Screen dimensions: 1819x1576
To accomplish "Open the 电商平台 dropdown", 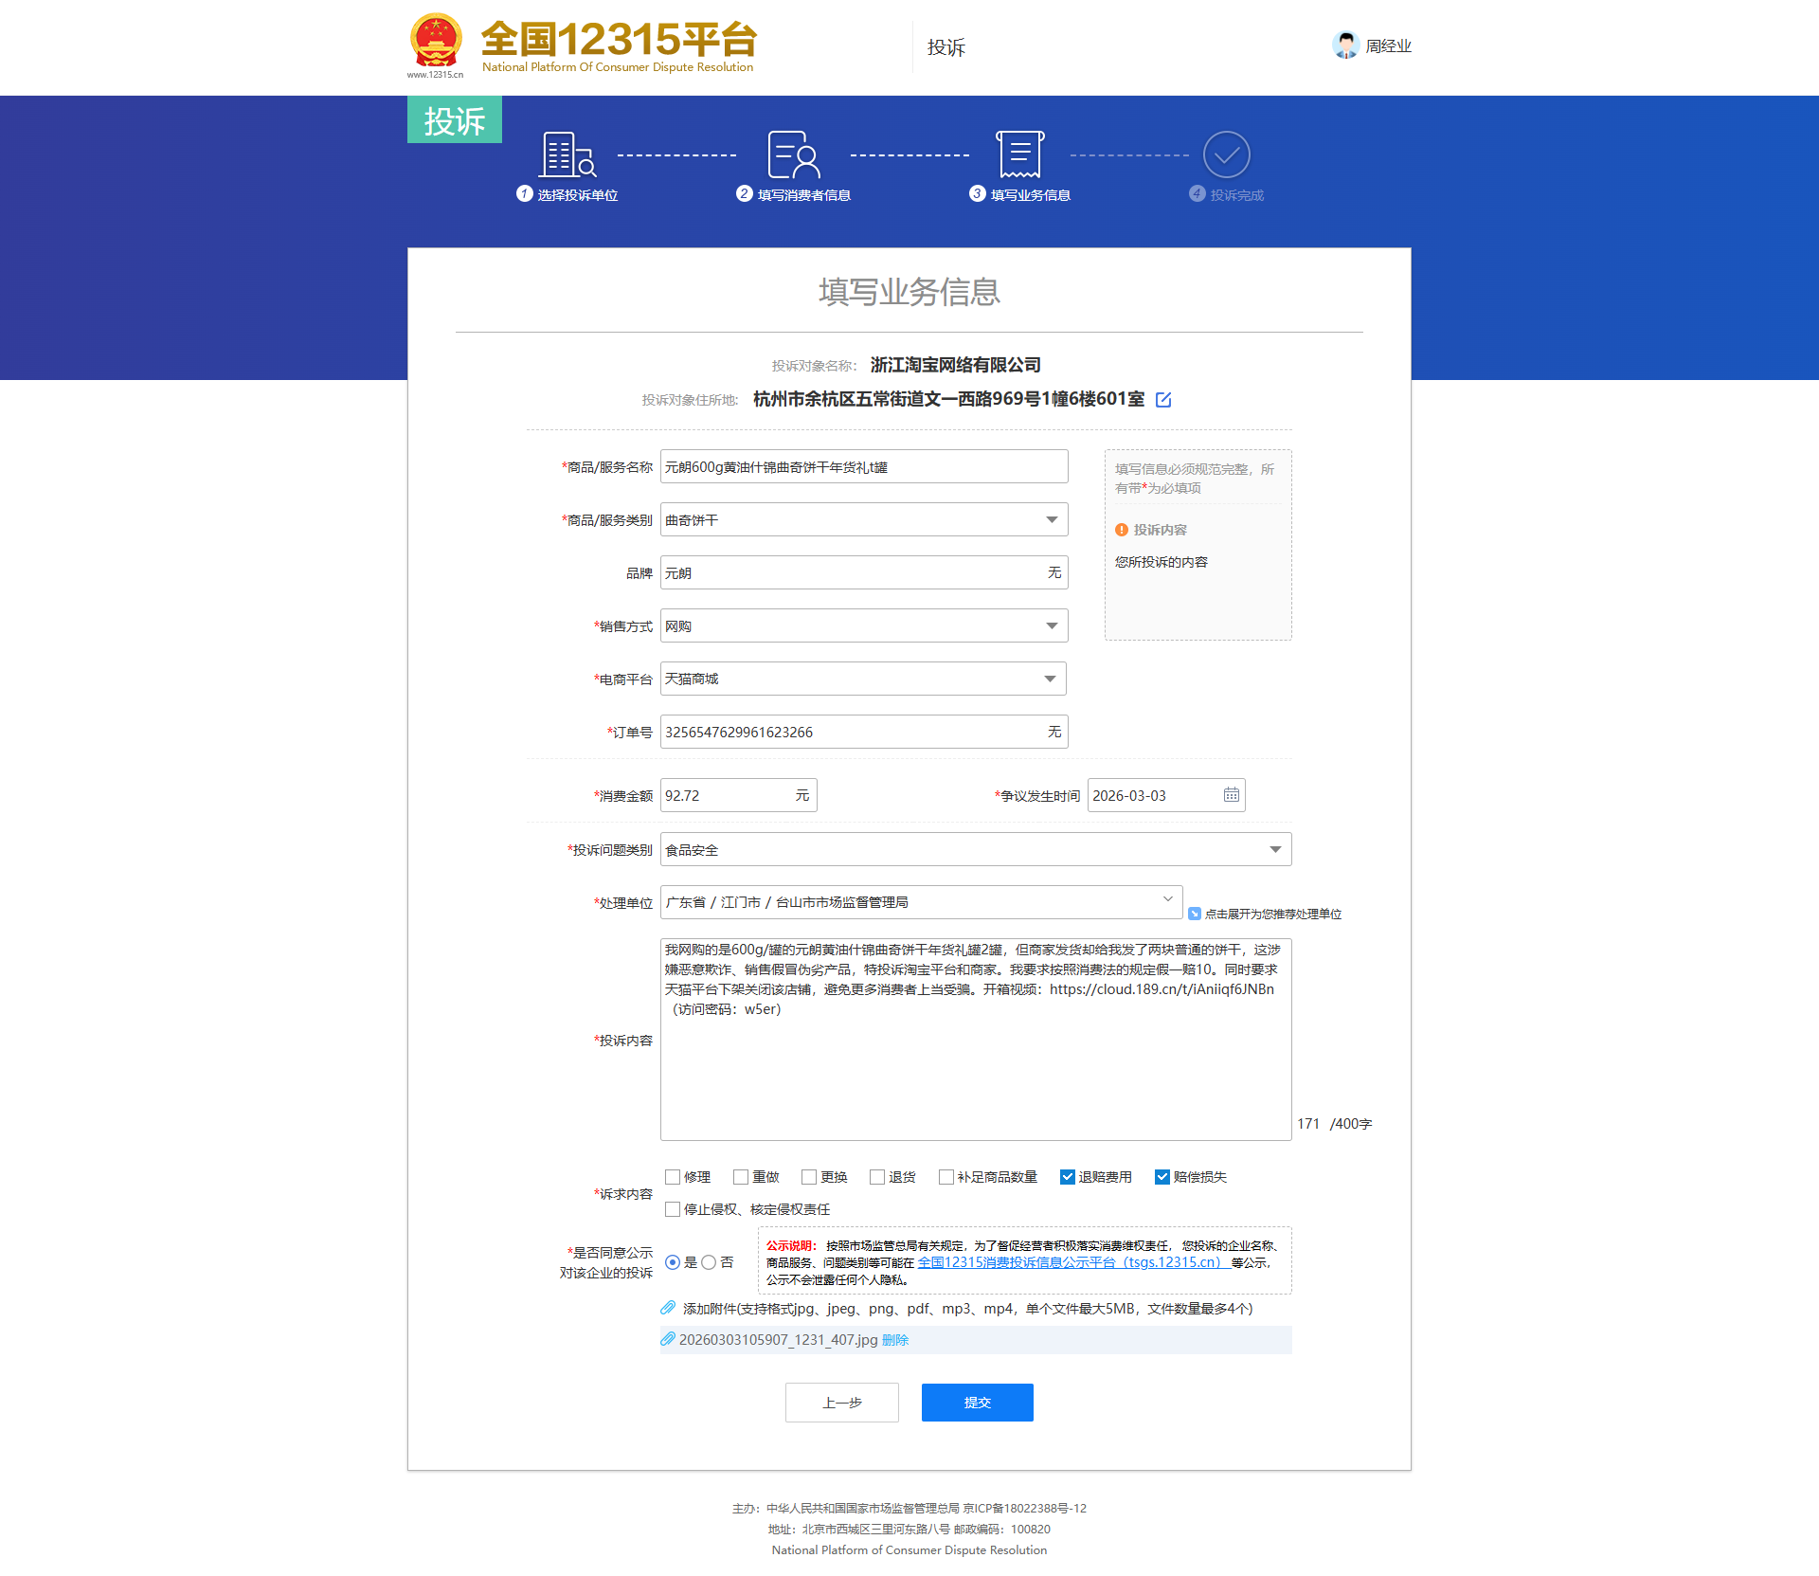I will [x=1051, y=679].
